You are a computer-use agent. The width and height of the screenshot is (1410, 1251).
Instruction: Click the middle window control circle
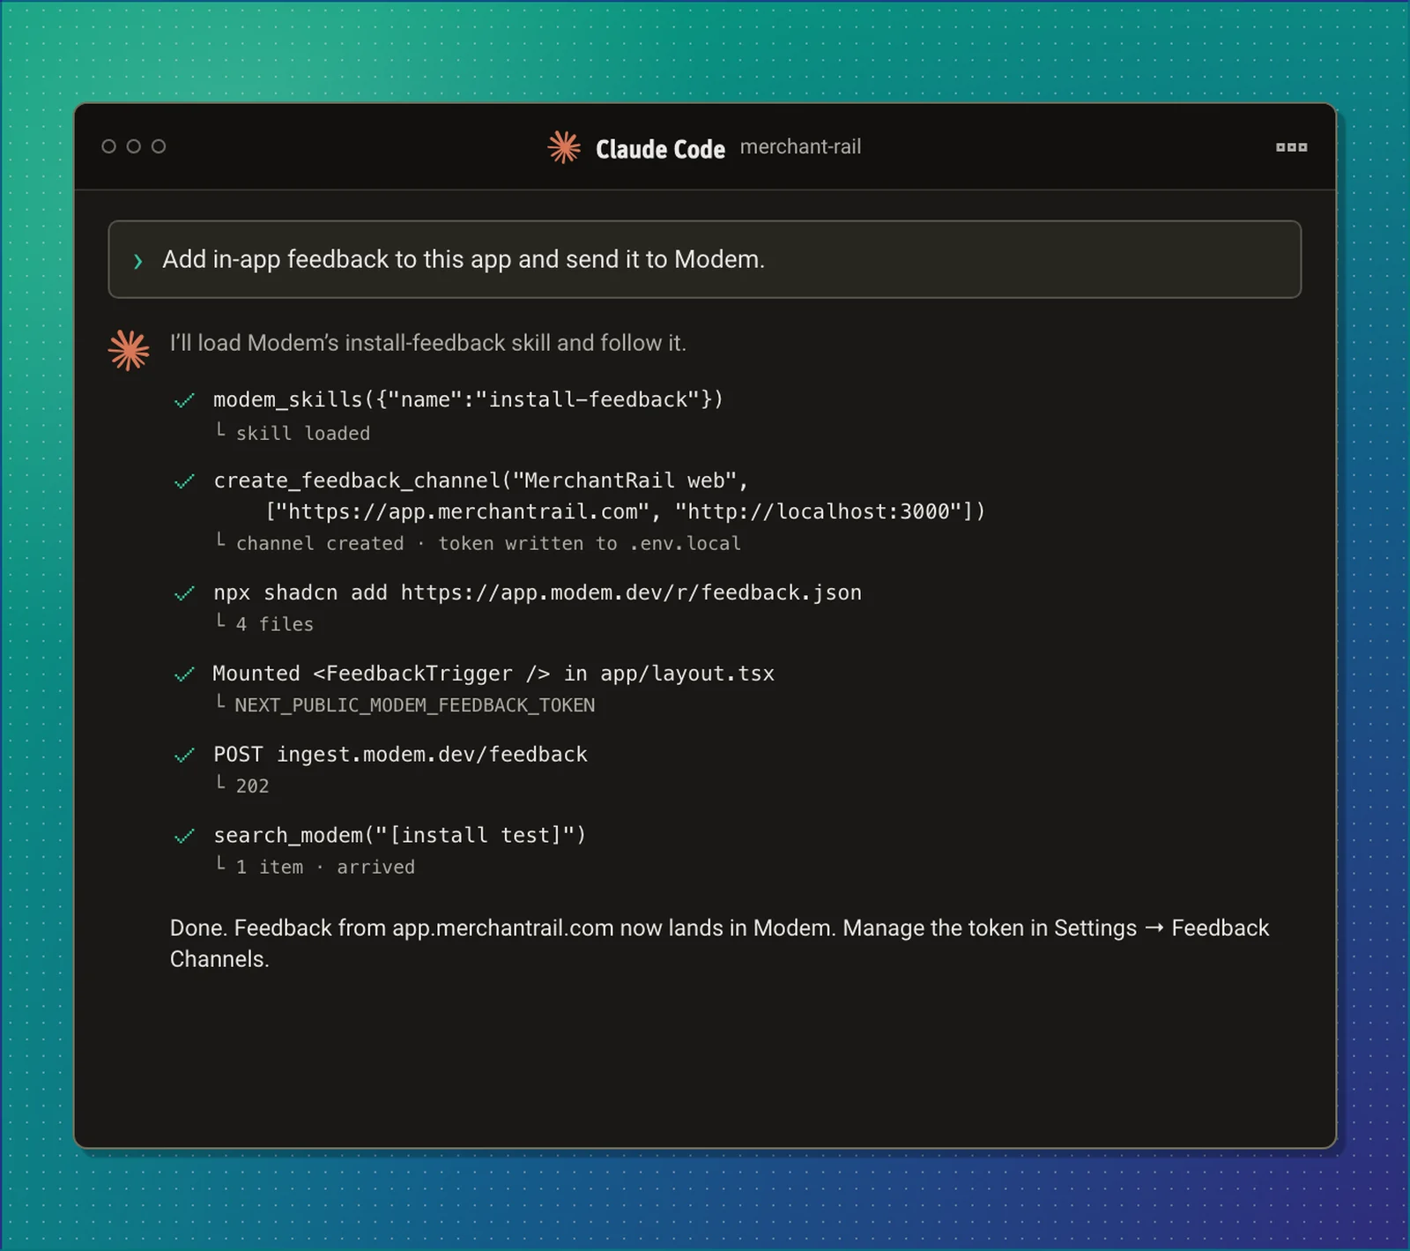tap(134, 146)
